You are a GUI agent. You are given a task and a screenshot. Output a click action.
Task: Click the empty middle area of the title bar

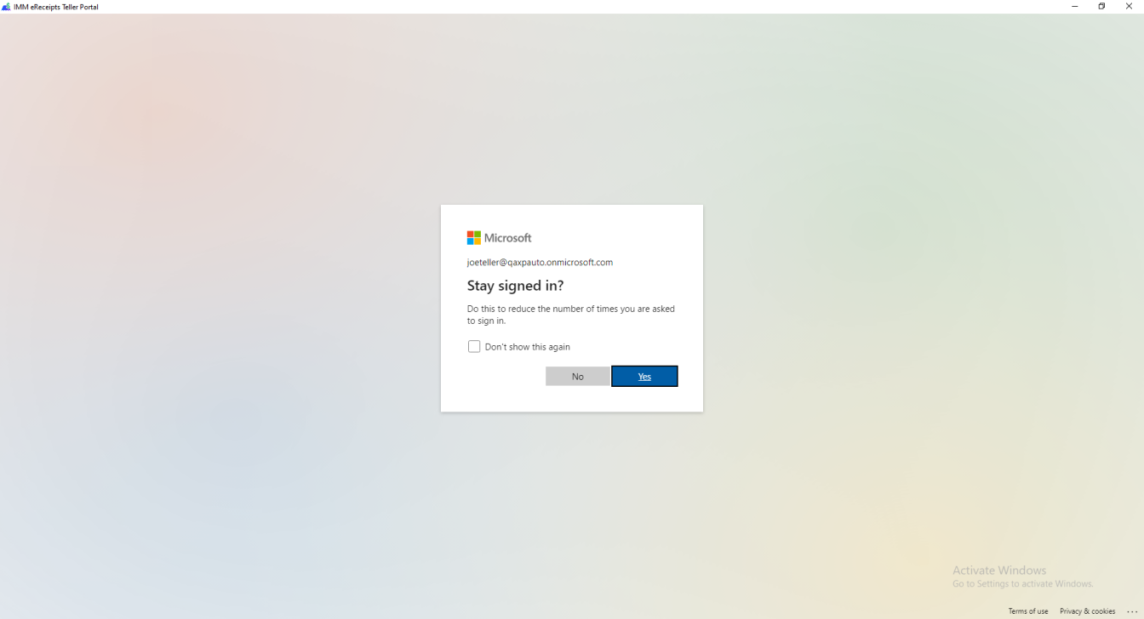point(579,7)
